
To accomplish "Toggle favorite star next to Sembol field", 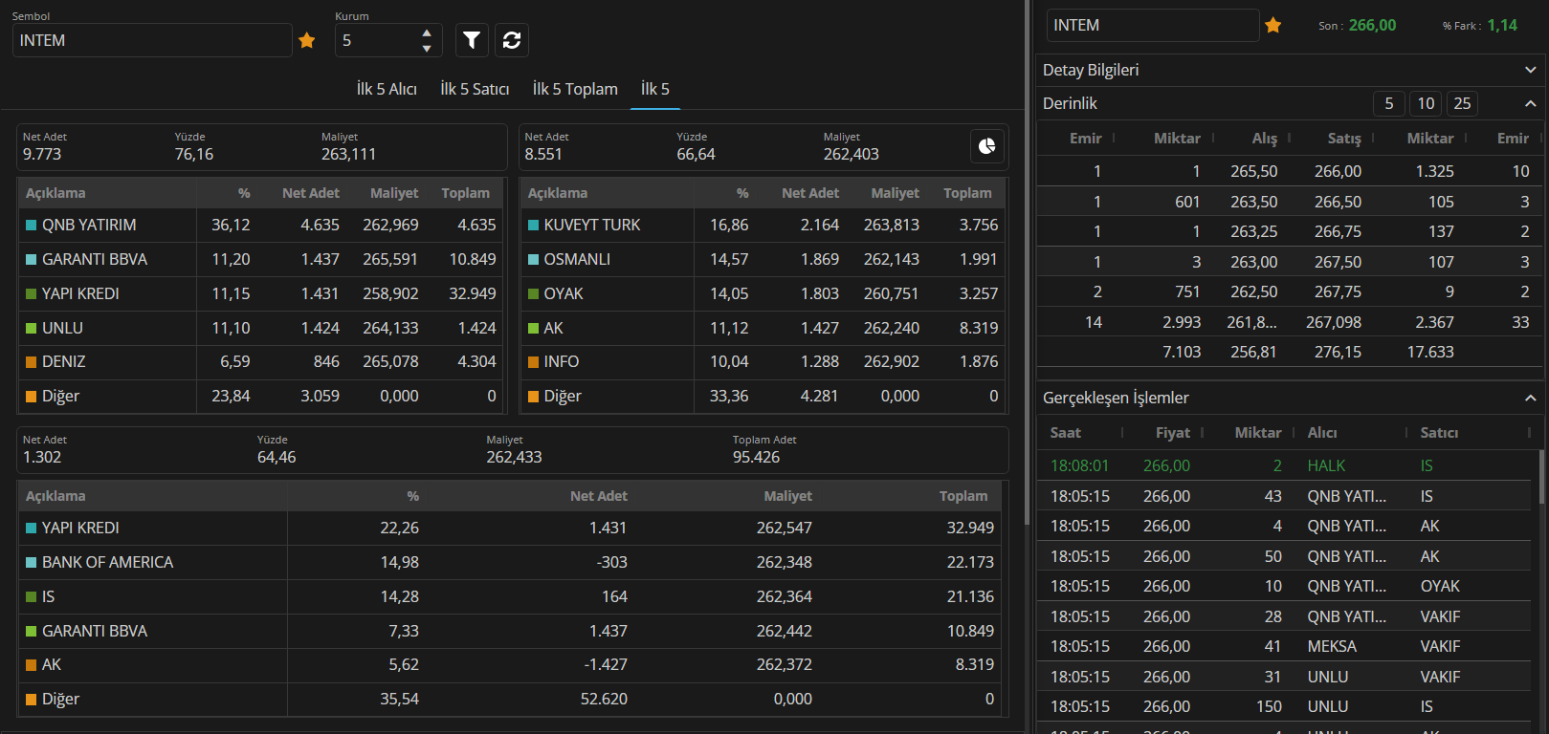I will 307,40.
